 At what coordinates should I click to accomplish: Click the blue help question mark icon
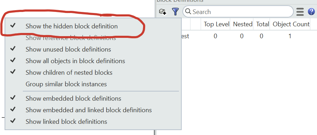tap(311, 12)
